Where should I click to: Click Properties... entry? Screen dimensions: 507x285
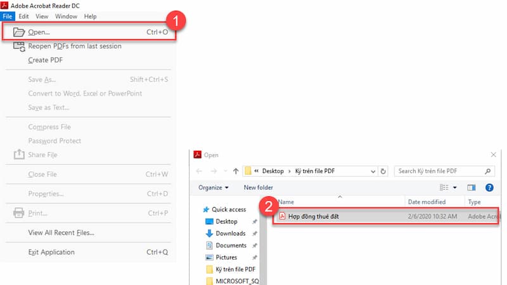point(46,194)
